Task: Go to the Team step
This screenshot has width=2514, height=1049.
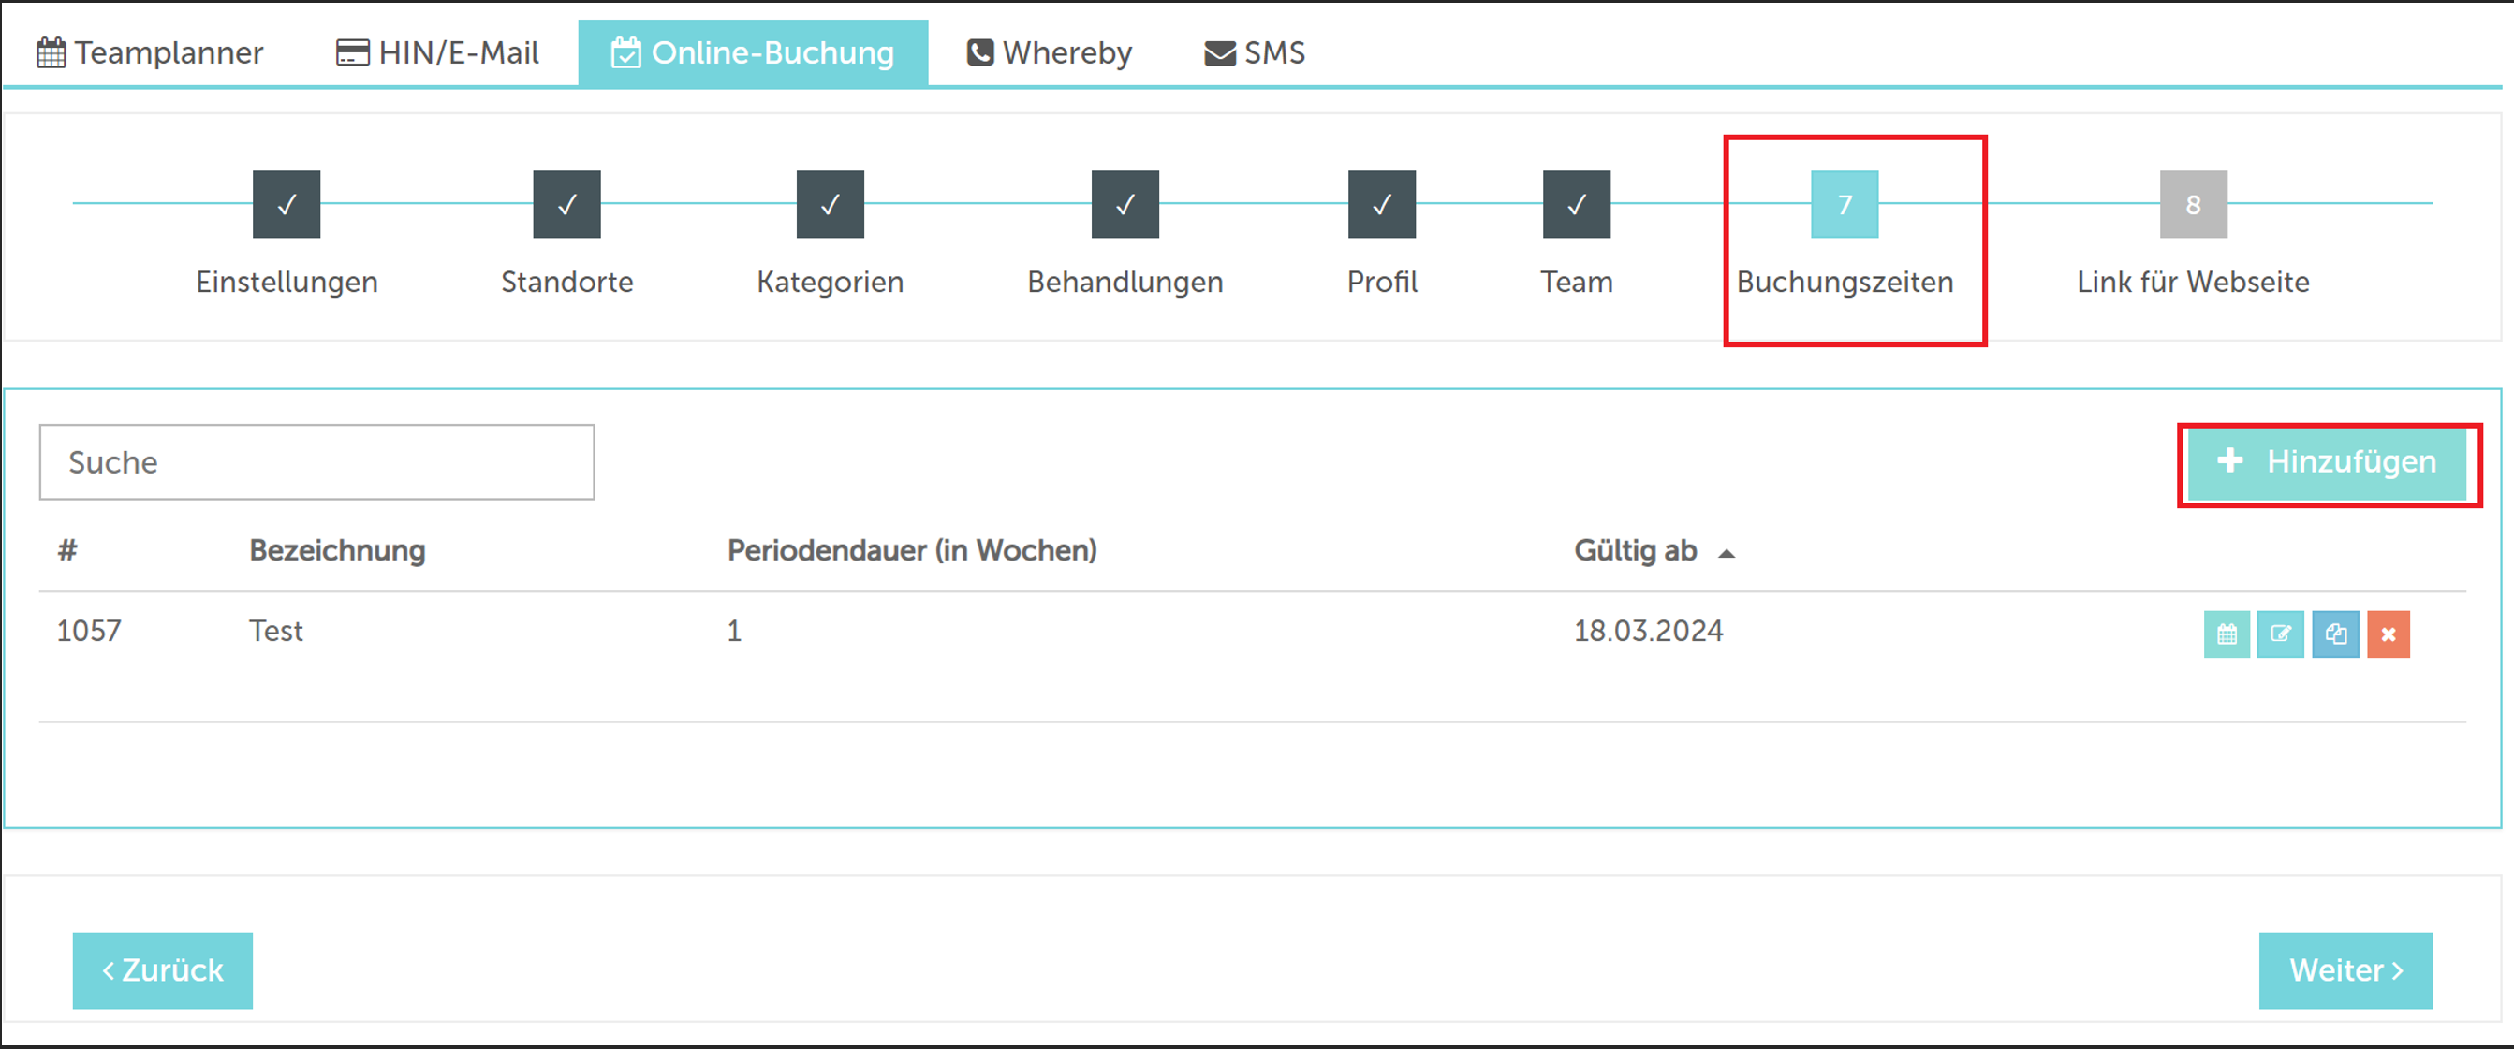Action: point(1576,204)
